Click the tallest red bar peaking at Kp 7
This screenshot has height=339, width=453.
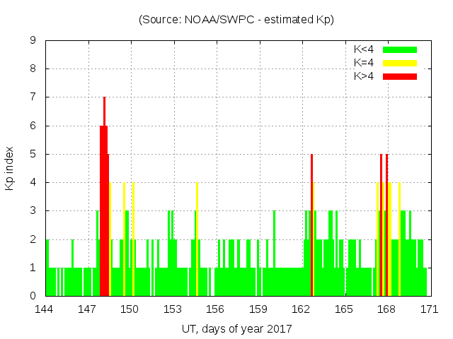point(104,198)
